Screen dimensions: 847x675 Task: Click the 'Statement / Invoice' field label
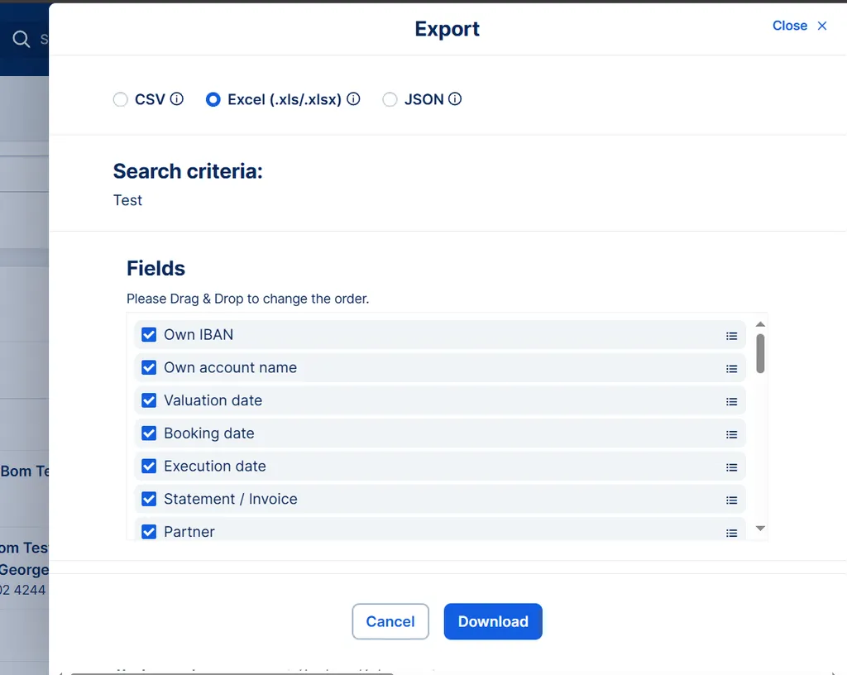tap(231, 499)
